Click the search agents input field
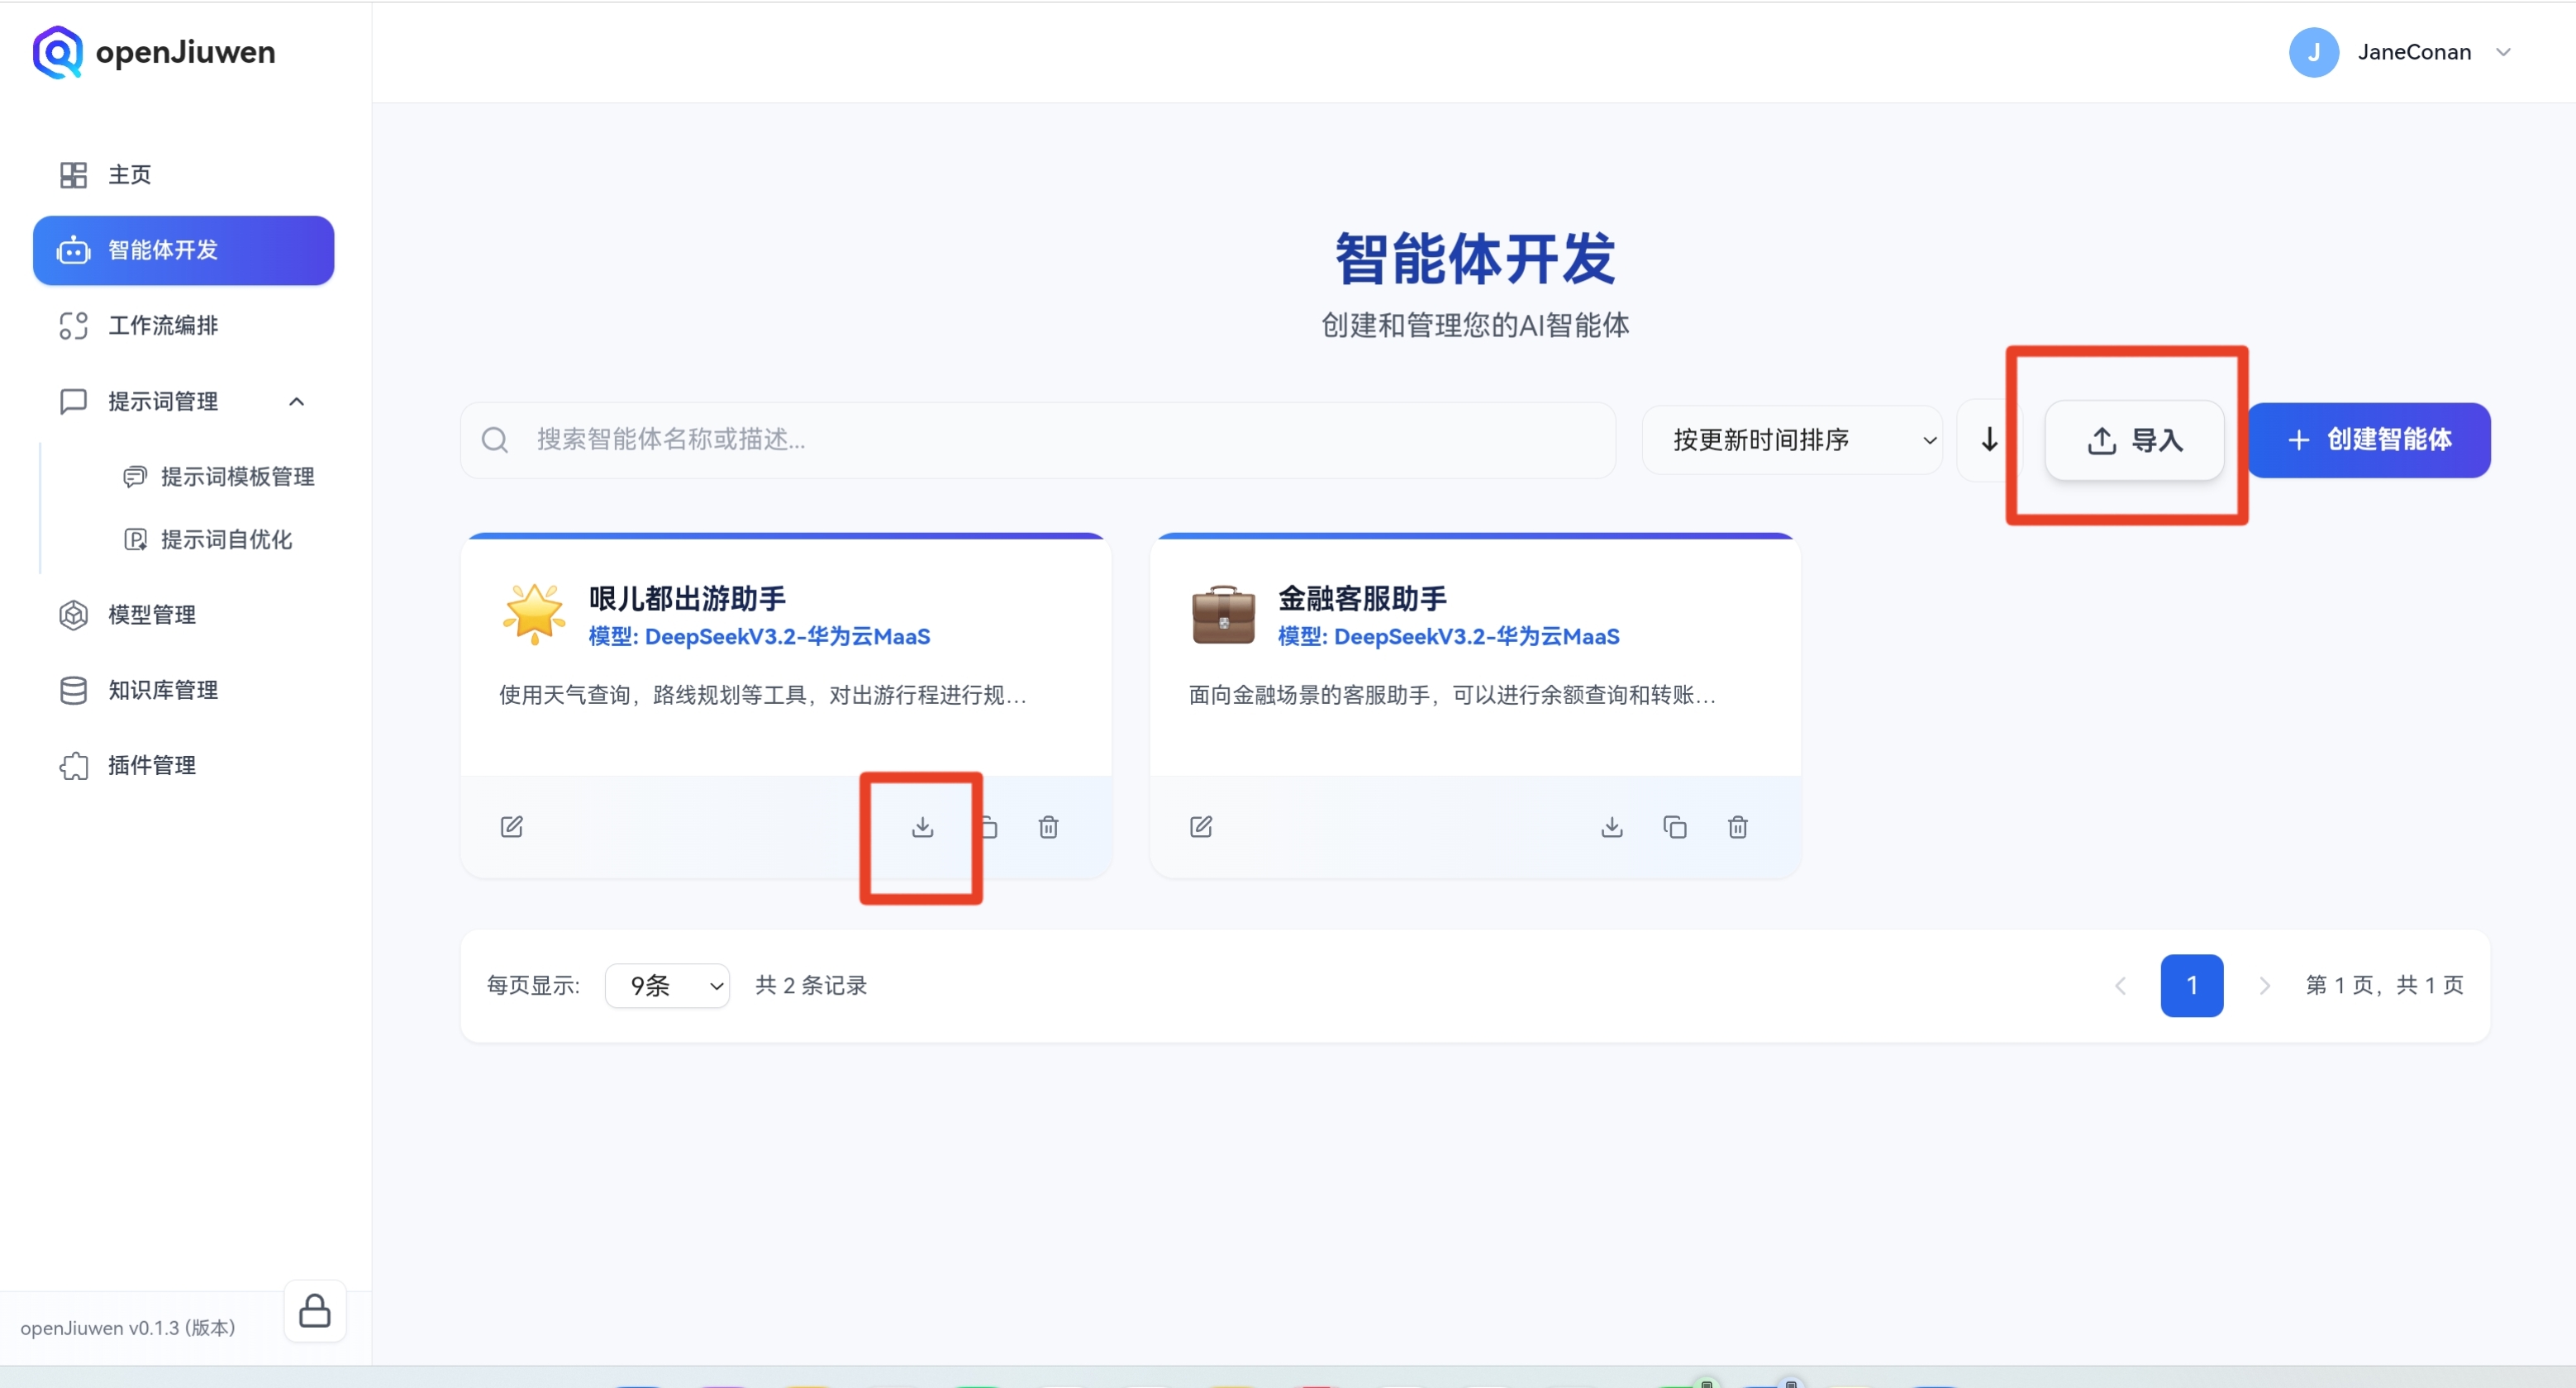Image resolution: width=2576 pixels, height=1388 pixels. [x=1038, y=440]
